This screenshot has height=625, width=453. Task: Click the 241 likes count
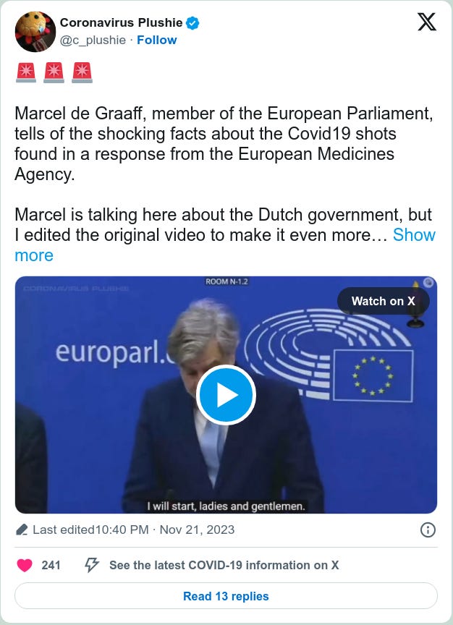(51, 565)
